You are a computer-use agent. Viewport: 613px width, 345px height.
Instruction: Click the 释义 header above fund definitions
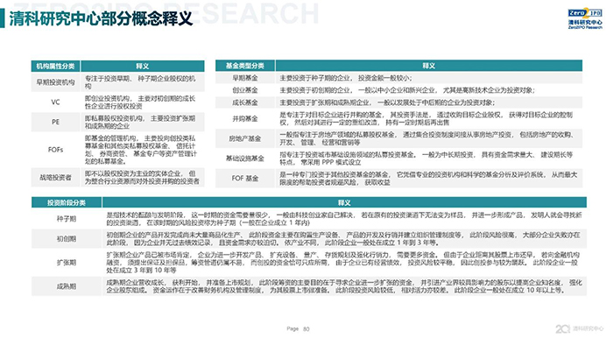429,66
